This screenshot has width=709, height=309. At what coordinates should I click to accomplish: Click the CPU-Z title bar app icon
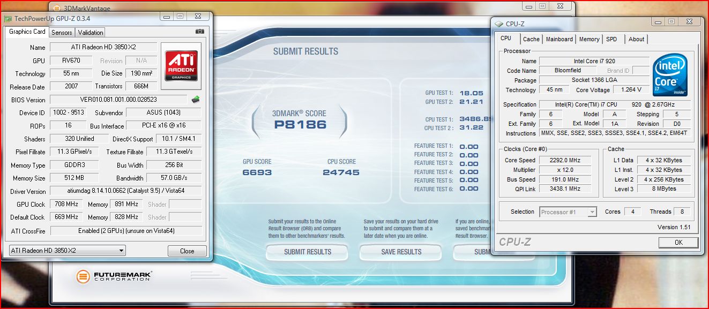coord(499,24)
